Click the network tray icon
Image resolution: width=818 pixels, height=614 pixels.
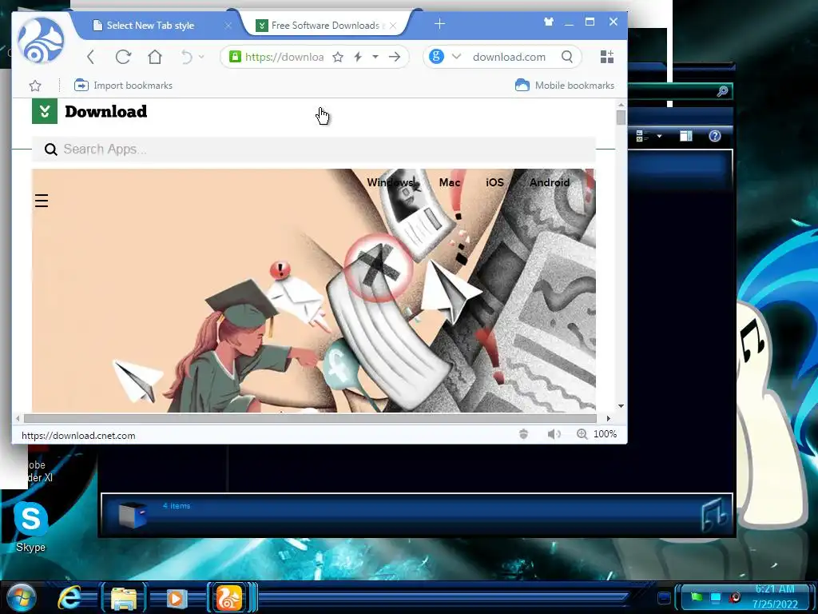point(716,596)
